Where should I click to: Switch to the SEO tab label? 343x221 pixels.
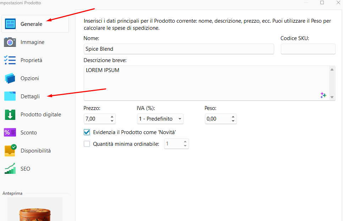(25, 169)
